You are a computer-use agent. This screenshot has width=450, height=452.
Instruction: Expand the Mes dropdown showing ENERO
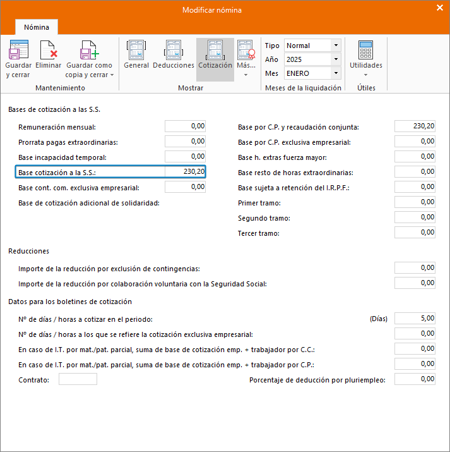click(336, 73)
